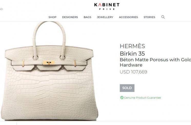The height and width of the screenshot is (125, 191).
Task: Click the USD 107,669 price text
Action: [133, 72]
